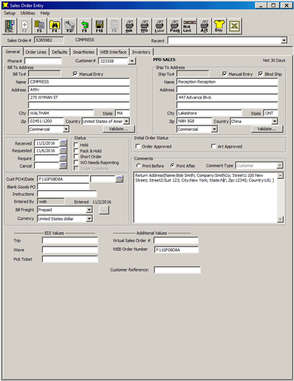Check the Pack & Hold checkbox

(x=76, y=150)
